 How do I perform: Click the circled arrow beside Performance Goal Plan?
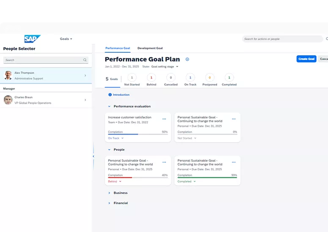[x=187, y=59]
